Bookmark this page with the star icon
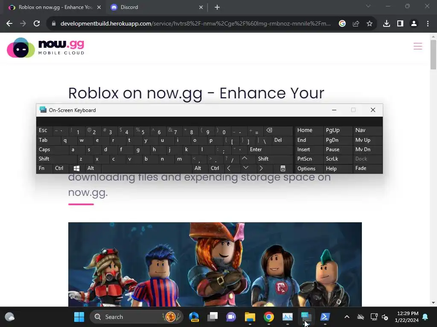 pyautogui.click(x=370, y=24)
